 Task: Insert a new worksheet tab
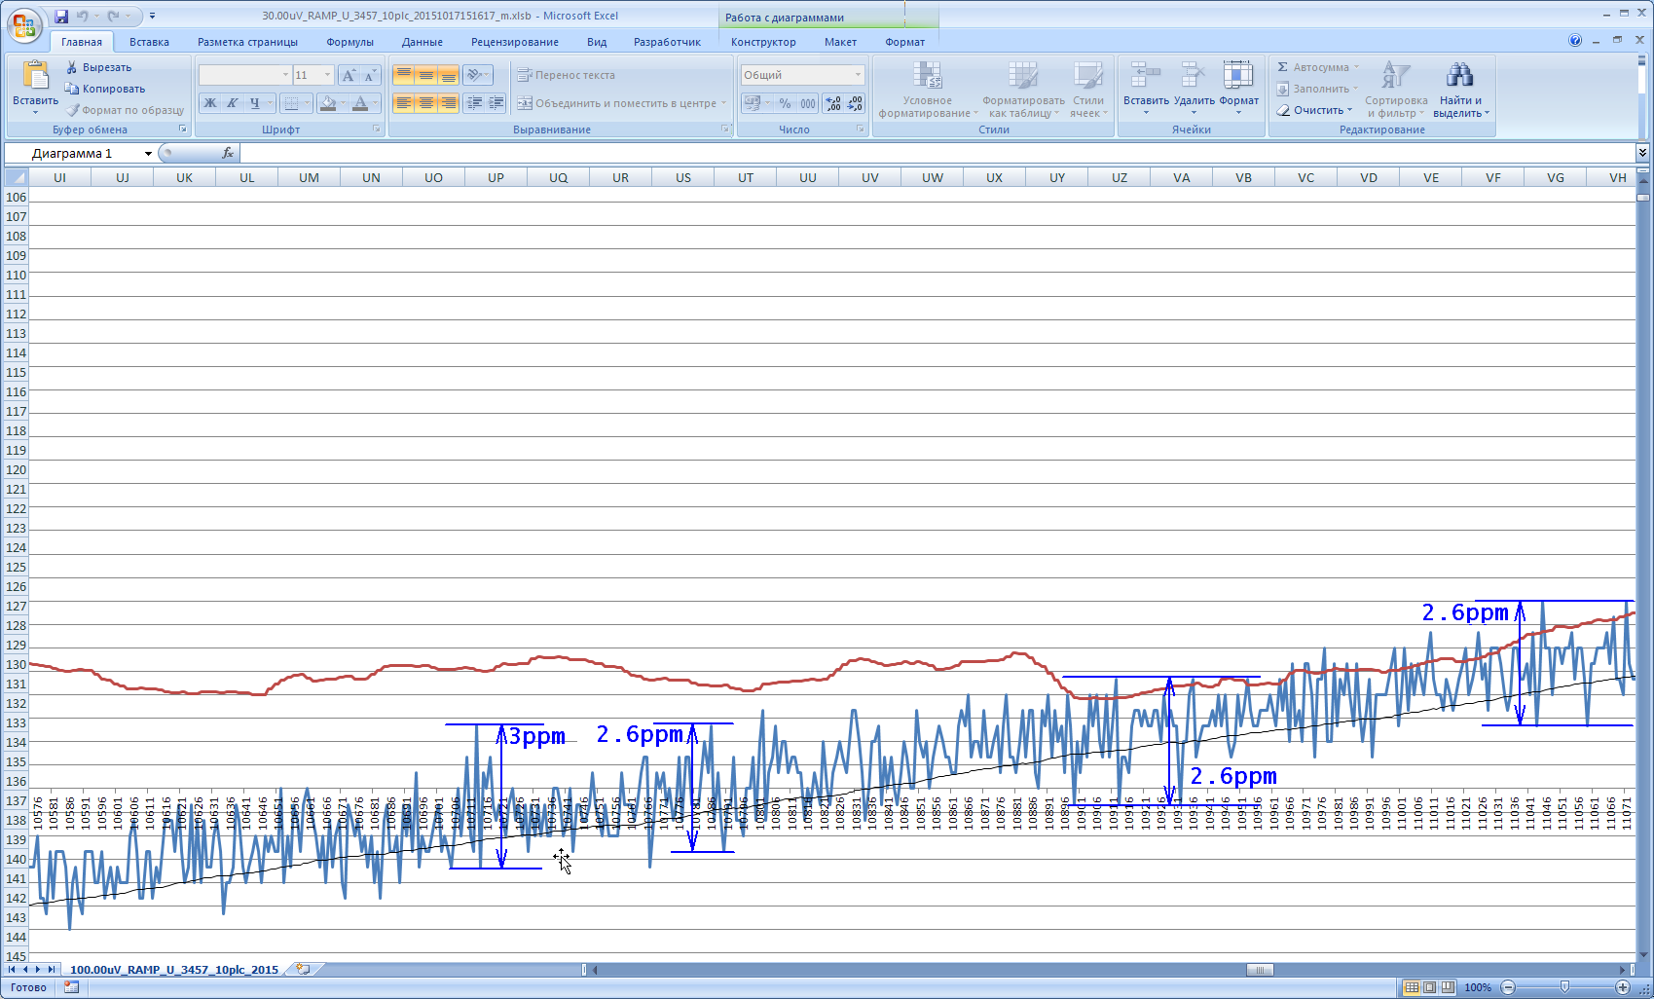(304, 969)
